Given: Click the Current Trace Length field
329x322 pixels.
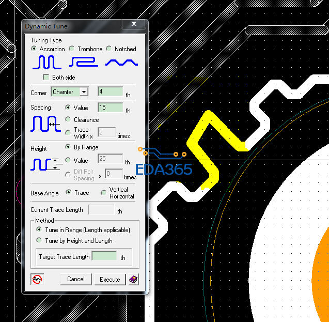Looking at the screenshot, I should (x=101, y=209).
